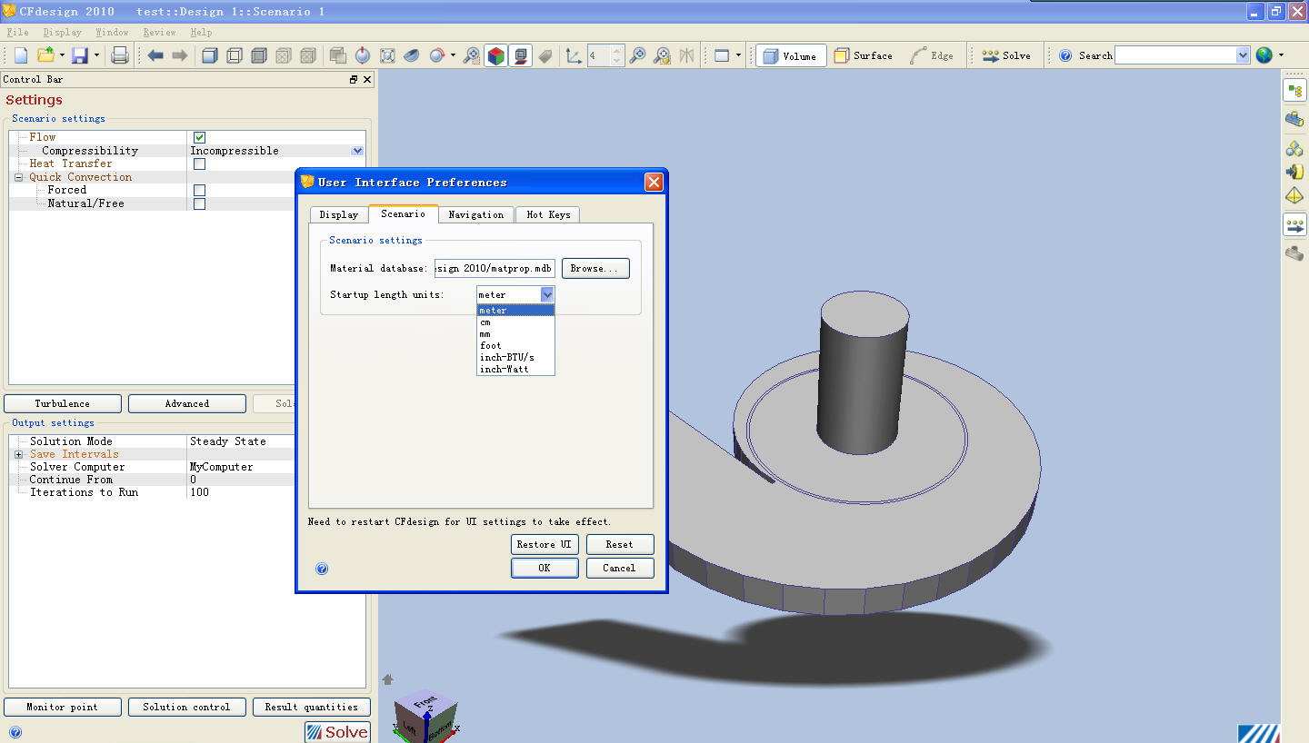The width and height of the screenshot is (1309, 743).
Task: Open the Search box dropdown arrow
Action: [x=1243, y=55]
